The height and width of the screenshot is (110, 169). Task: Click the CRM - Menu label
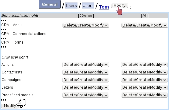pos(11,25)
